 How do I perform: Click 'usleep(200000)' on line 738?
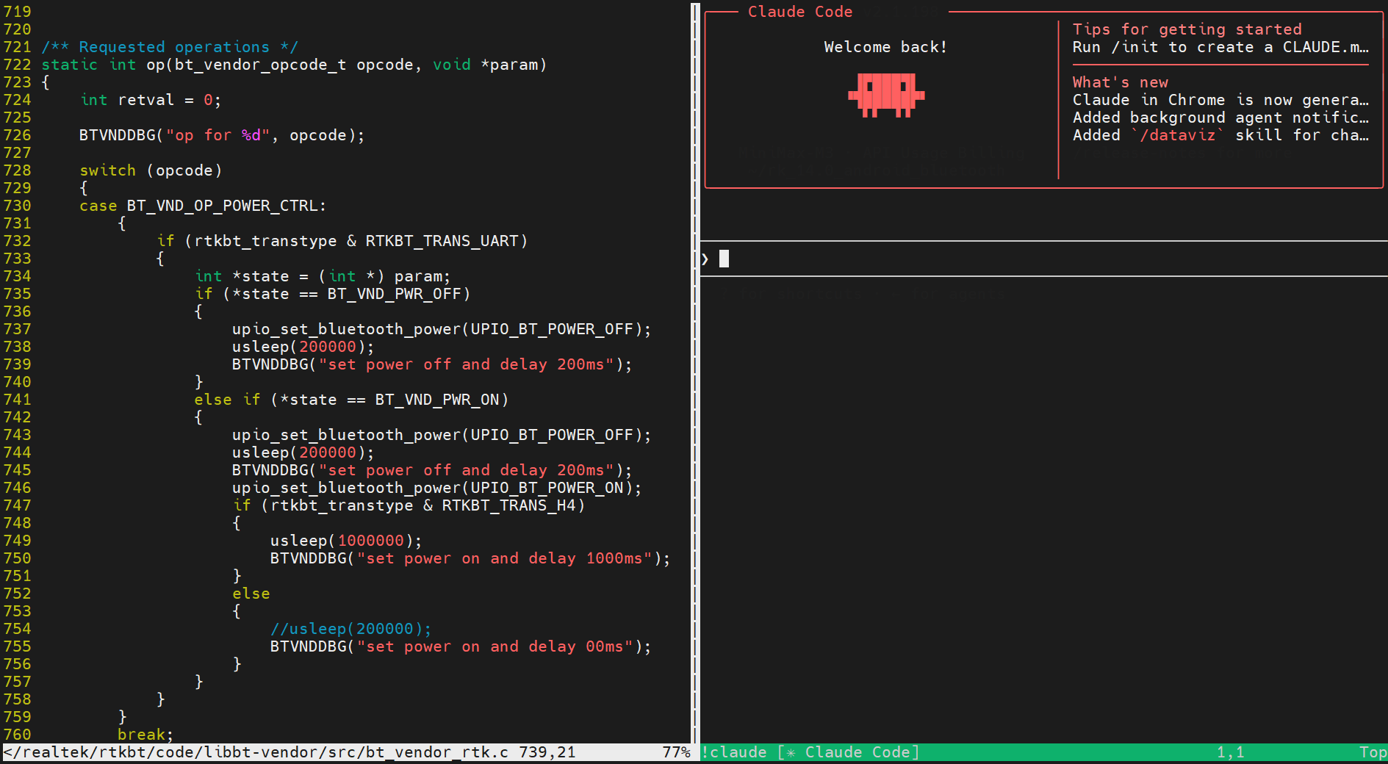(x=298, y=347)
